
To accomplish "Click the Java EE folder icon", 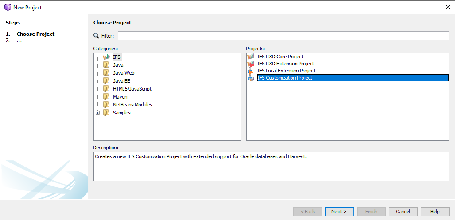I will click(106, 81).
